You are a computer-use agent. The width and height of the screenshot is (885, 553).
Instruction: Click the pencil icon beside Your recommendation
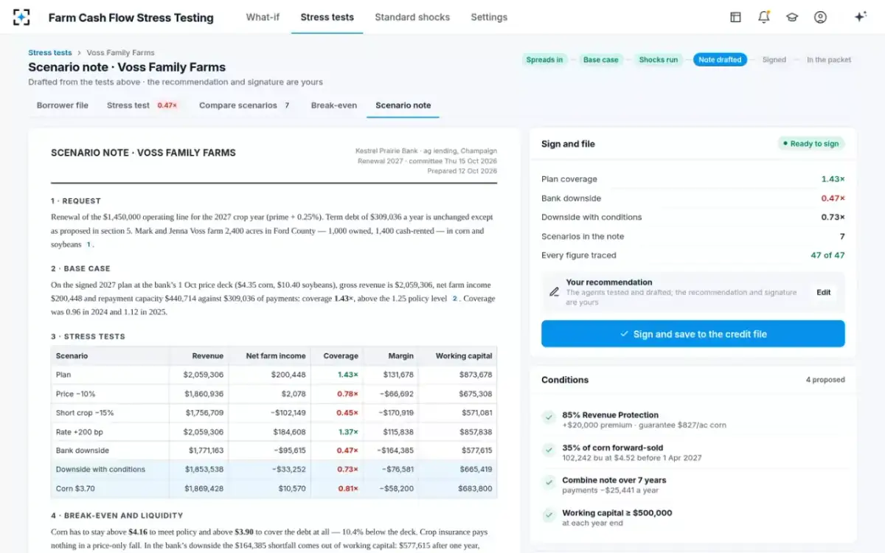pos(554,292)
